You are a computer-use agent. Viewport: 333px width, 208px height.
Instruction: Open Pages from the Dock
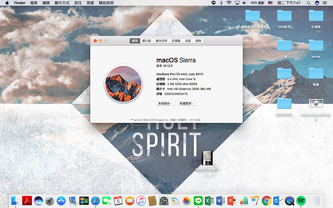pos(255,201)
